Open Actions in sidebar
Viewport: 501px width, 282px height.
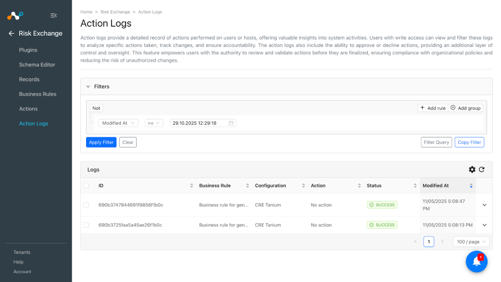28,109
